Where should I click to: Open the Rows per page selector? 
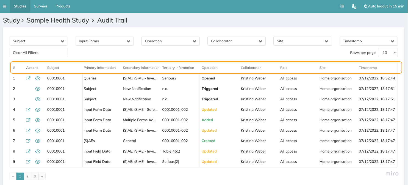pos(388,53)
